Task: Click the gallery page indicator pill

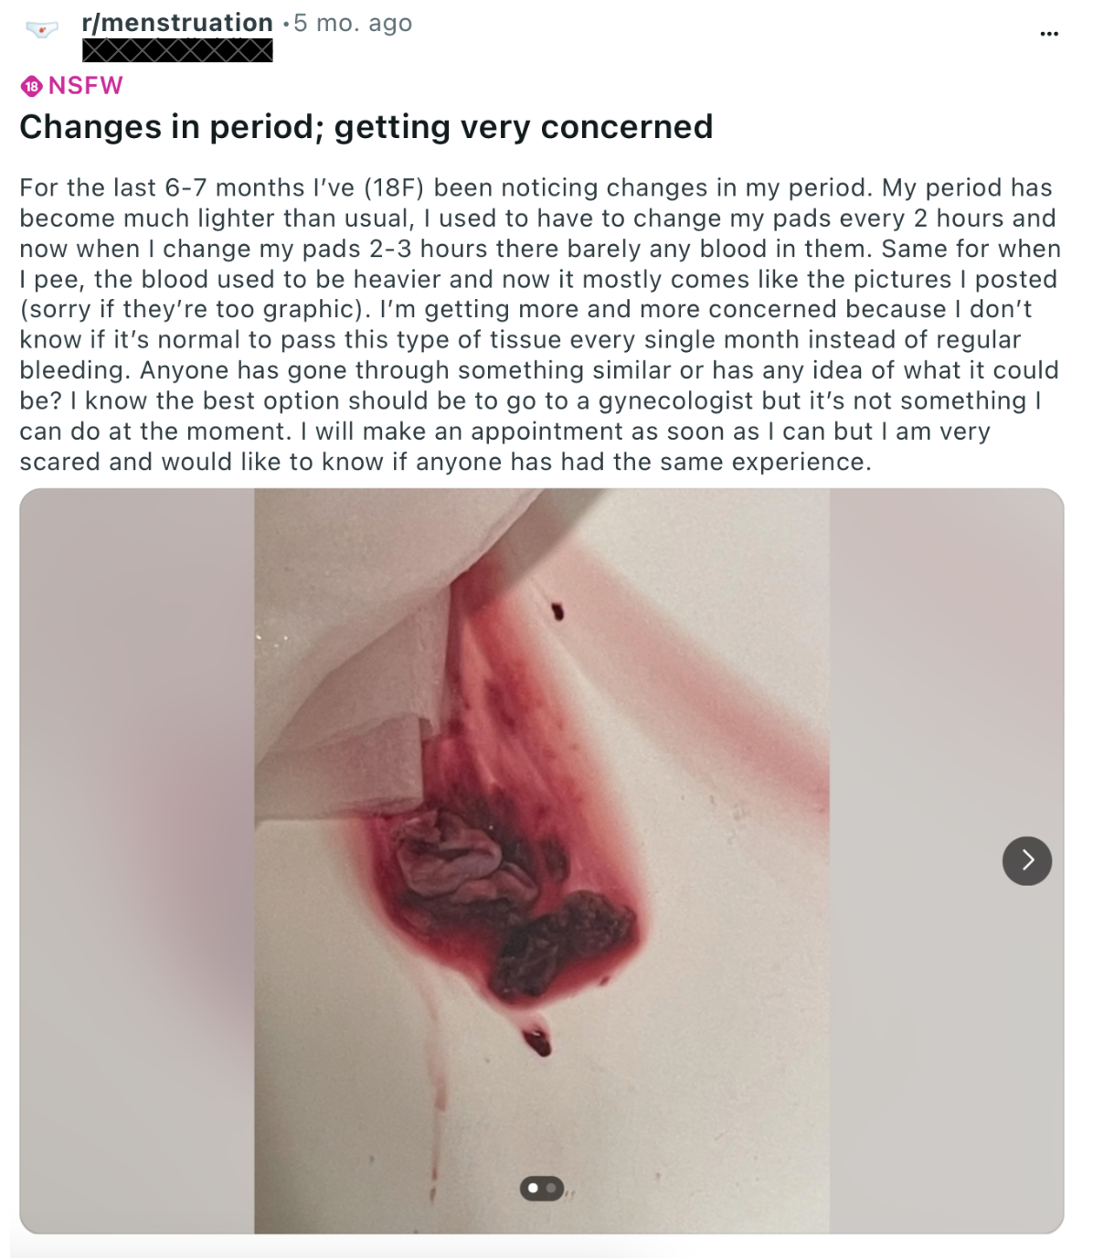Action: point(542,1189)
